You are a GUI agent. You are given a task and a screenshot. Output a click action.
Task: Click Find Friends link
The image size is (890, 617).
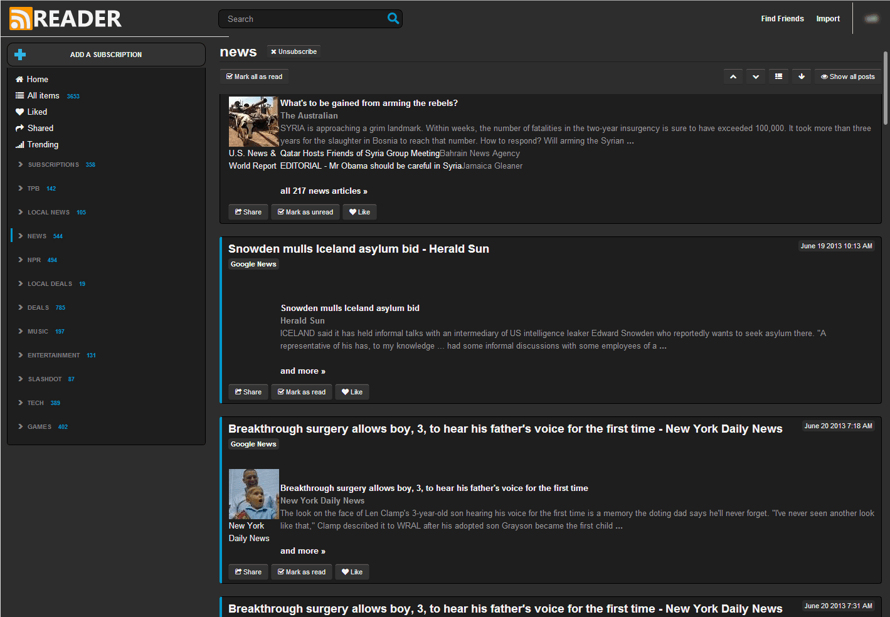pyautogui.click(x=782, y=19)
